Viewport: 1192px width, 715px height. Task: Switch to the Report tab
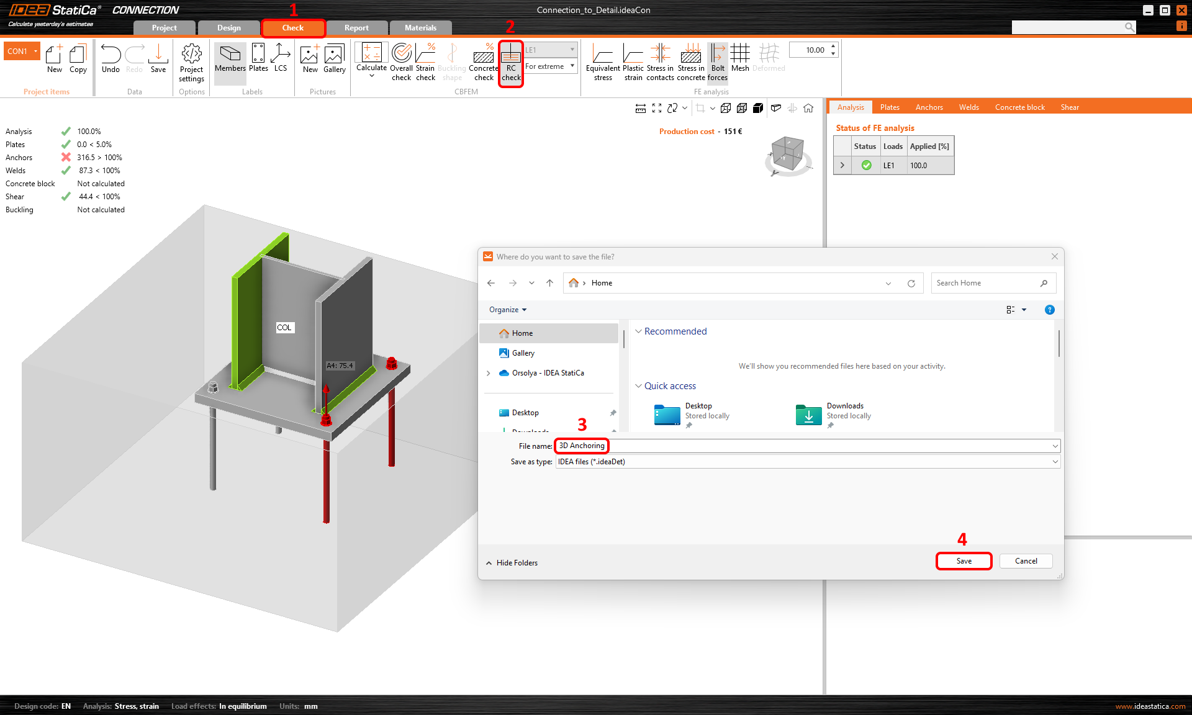click(x=356, y=28)
